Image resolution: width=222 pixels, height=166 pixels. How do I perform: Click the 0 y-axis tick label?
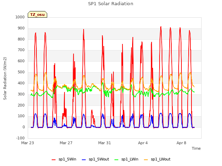click(24, 127)
